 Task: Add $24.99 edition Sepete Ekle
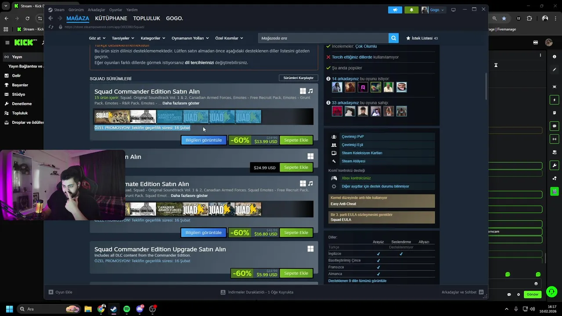[296, 167]
